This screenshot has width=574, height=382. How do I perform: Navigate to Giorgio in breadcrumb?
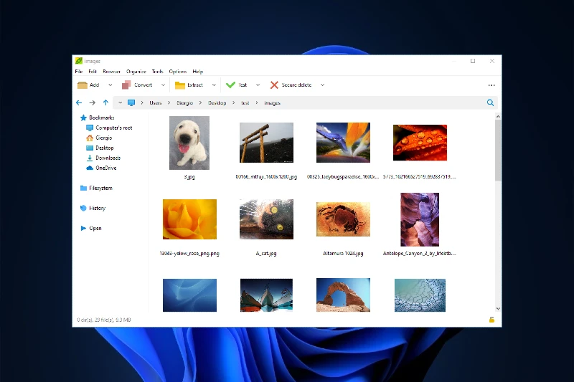click(x=184, y=102)
